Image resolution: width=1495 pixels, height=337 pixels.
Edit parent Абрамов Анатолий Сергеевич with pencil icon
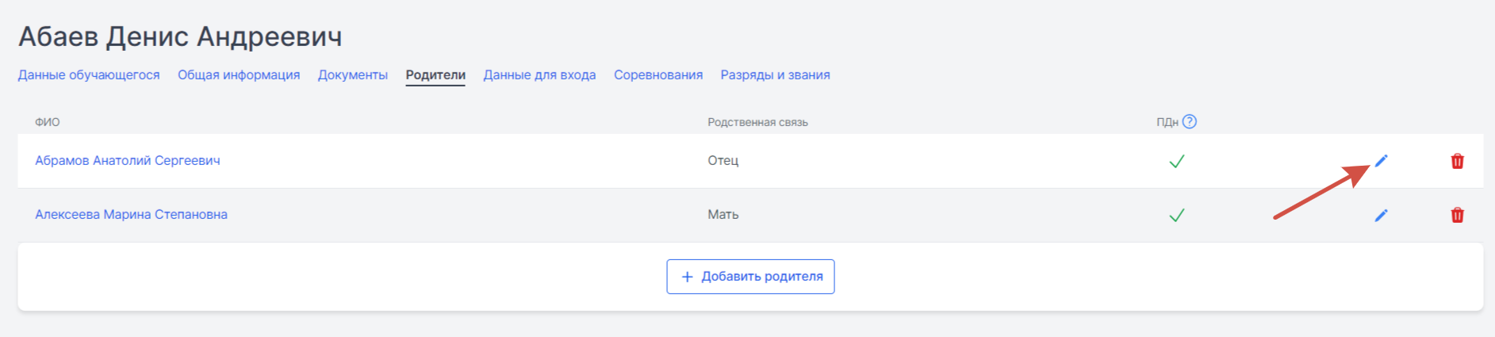[1381, 161]
